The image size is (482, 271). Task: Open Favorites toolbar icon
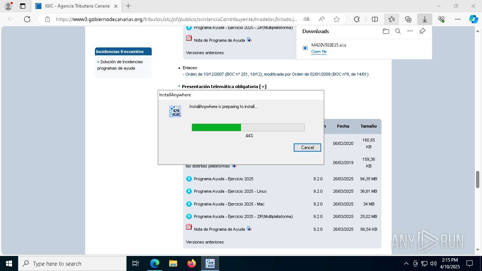[x=392, y=19]
